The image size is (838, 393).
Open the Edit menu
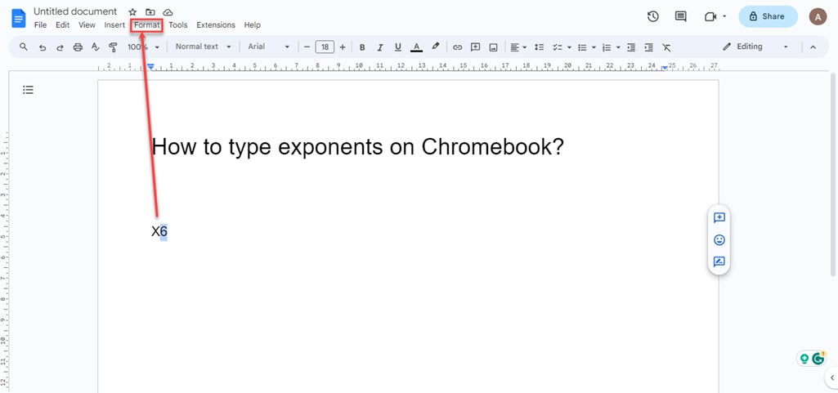62,25
